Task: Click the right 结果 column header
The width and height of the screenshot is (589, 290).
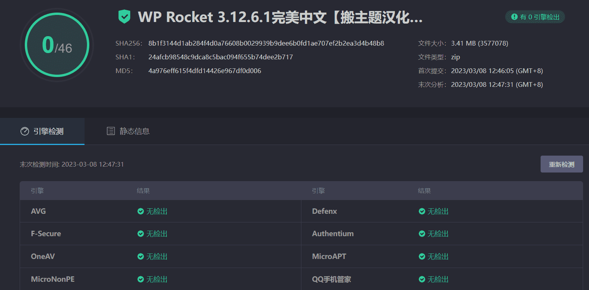Action: pos(425,191)
